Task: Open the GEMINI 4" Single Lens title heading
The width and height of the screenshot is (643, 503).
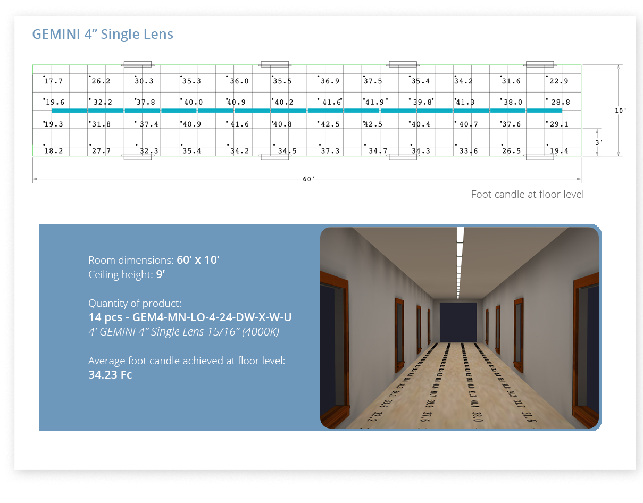Action: point(103,34)
